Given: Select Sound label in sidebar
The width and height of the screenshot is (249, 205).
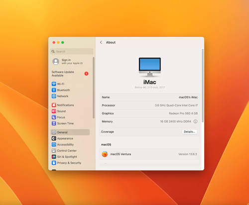Looking at the screenshot, I should (x=61, y=111).
